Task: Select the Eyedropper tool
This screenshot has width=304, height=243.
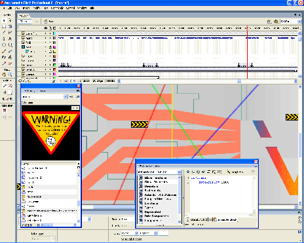Action: [4, 64]
